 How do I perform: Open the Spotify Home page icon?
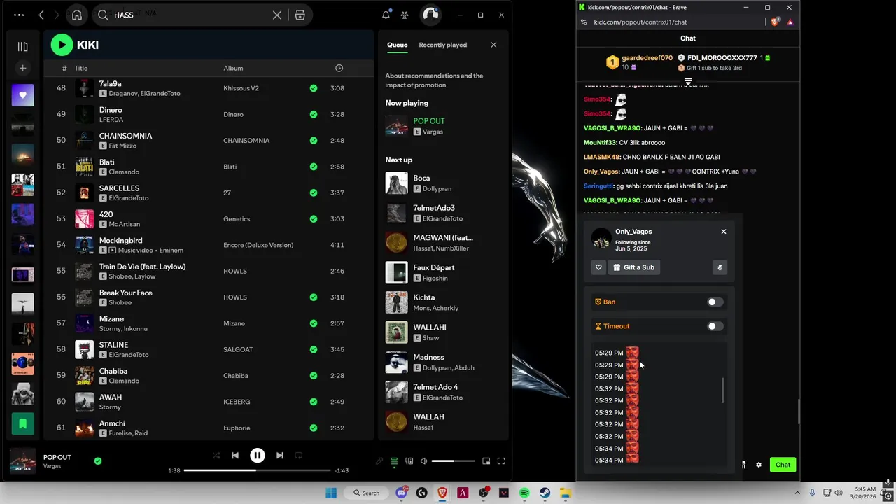[77, 15]
